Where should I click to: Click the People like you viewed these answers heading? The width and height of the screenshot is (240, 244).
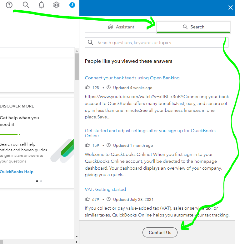[x=128, y=61]
